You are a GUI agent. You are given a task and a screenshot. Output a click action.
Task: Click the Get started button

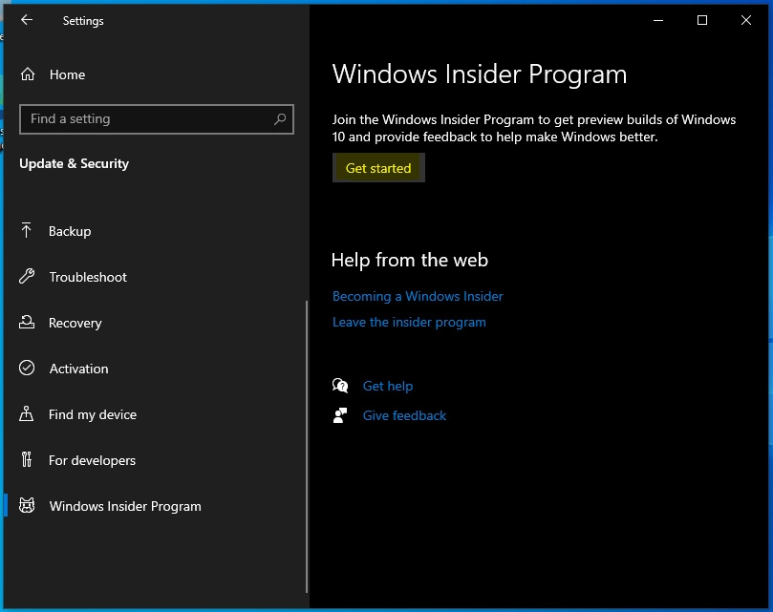[378, 168]
